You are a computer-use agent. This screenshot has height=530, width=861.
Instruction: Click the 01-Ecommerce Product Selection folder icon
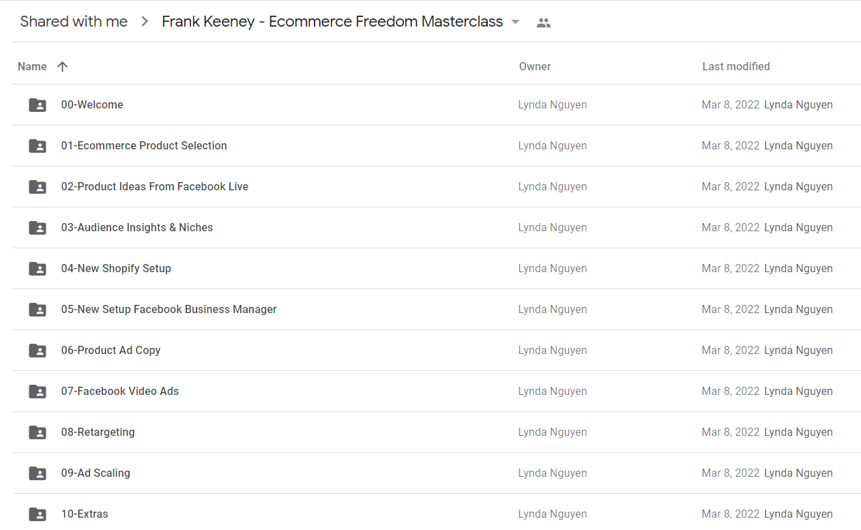tap(38, 146)
